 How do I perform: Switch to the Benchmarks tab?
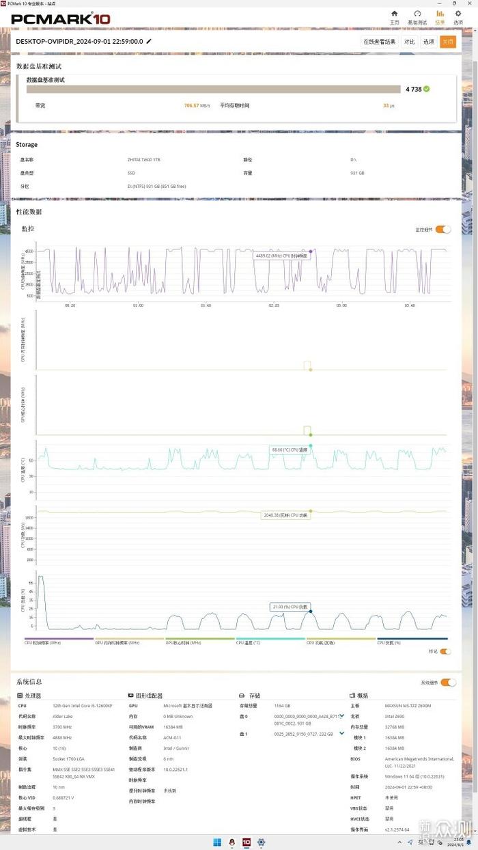click(417, 17)
